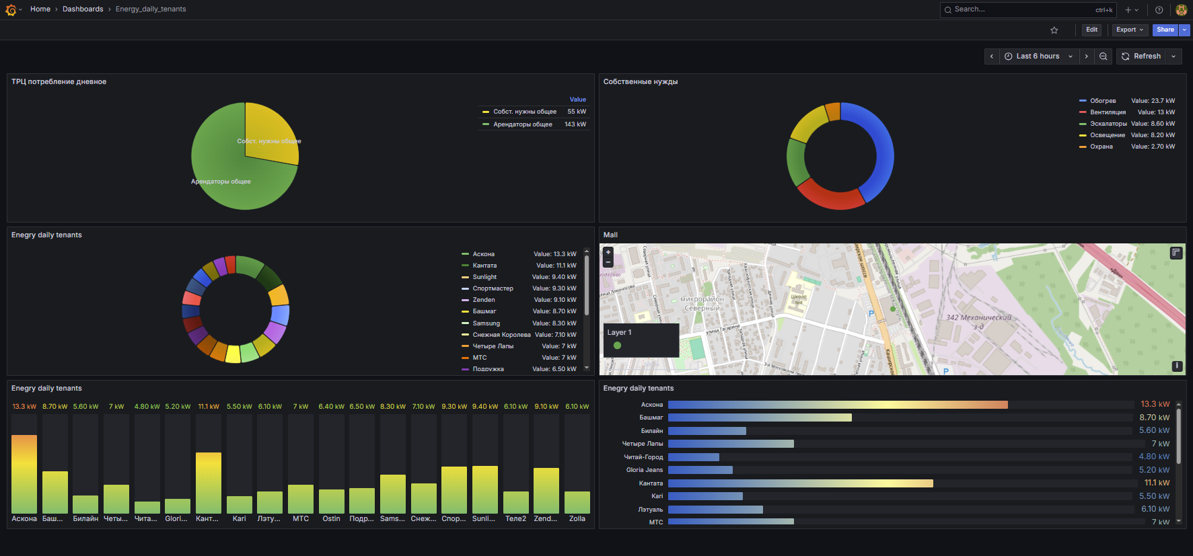Open the Last 6 hours time picker
Screen dimensions: 1193x556
(1038, 56)
